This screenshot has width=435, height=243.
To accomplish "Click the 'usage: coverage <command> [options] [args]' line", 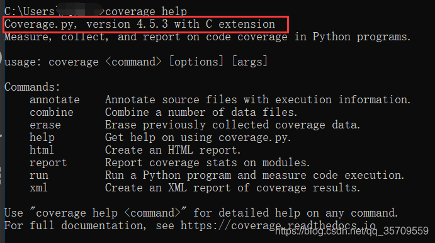I will 136,62.
